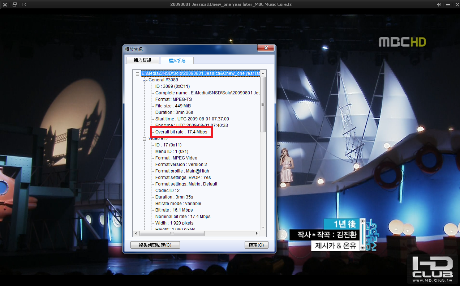Image resolution: width=460 pixels, height=286 pixels.
Task: Click the "Format settings, BVOP : Yes" row
Action: [183, 178]
